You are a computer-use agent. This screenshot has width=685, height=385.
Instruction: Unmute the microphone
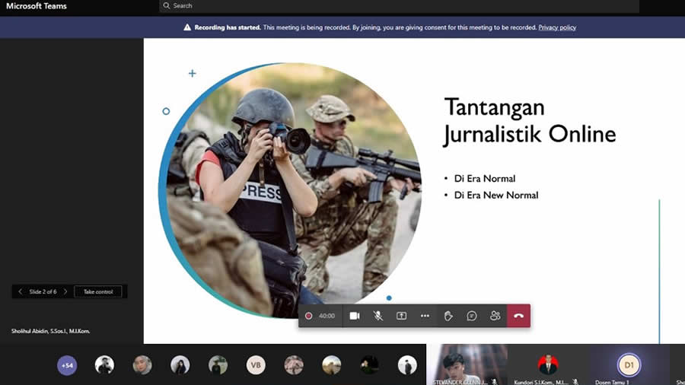pos(378,316)
